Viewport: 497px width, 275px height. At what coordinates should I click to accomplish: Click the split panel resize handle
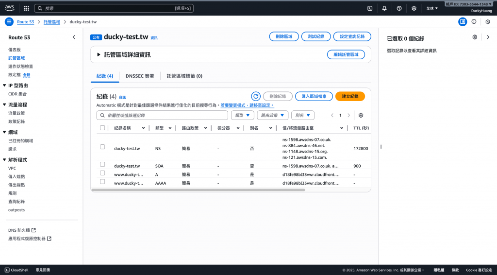click(x=381, y=147)
